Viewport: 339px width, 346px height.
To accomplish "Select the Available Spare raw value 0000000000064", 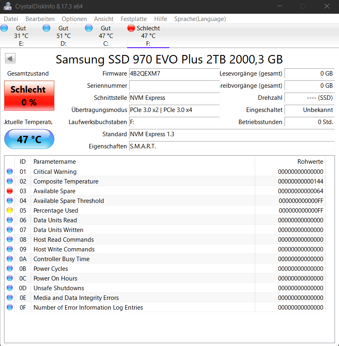I will 300,191.
